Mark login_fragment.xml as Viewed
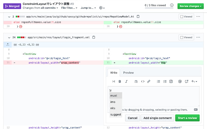207x129 pixels. click(x=186, y=37)
